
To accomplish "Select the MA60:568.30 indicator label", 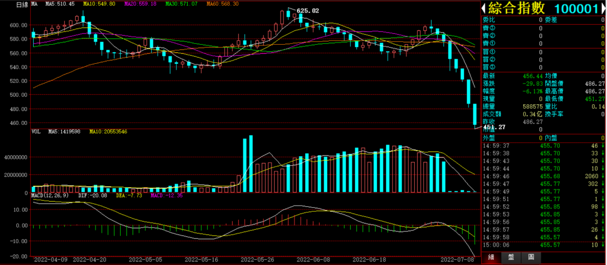I will [222, 4].
